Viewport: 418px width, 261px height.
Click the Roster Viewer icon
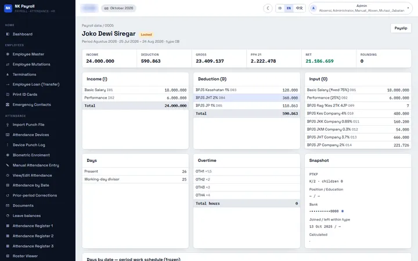8,256
